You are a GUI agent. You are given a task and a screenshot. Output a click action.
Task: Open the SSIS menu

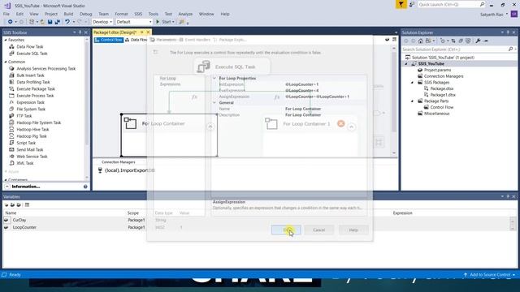tap(138, 14)
